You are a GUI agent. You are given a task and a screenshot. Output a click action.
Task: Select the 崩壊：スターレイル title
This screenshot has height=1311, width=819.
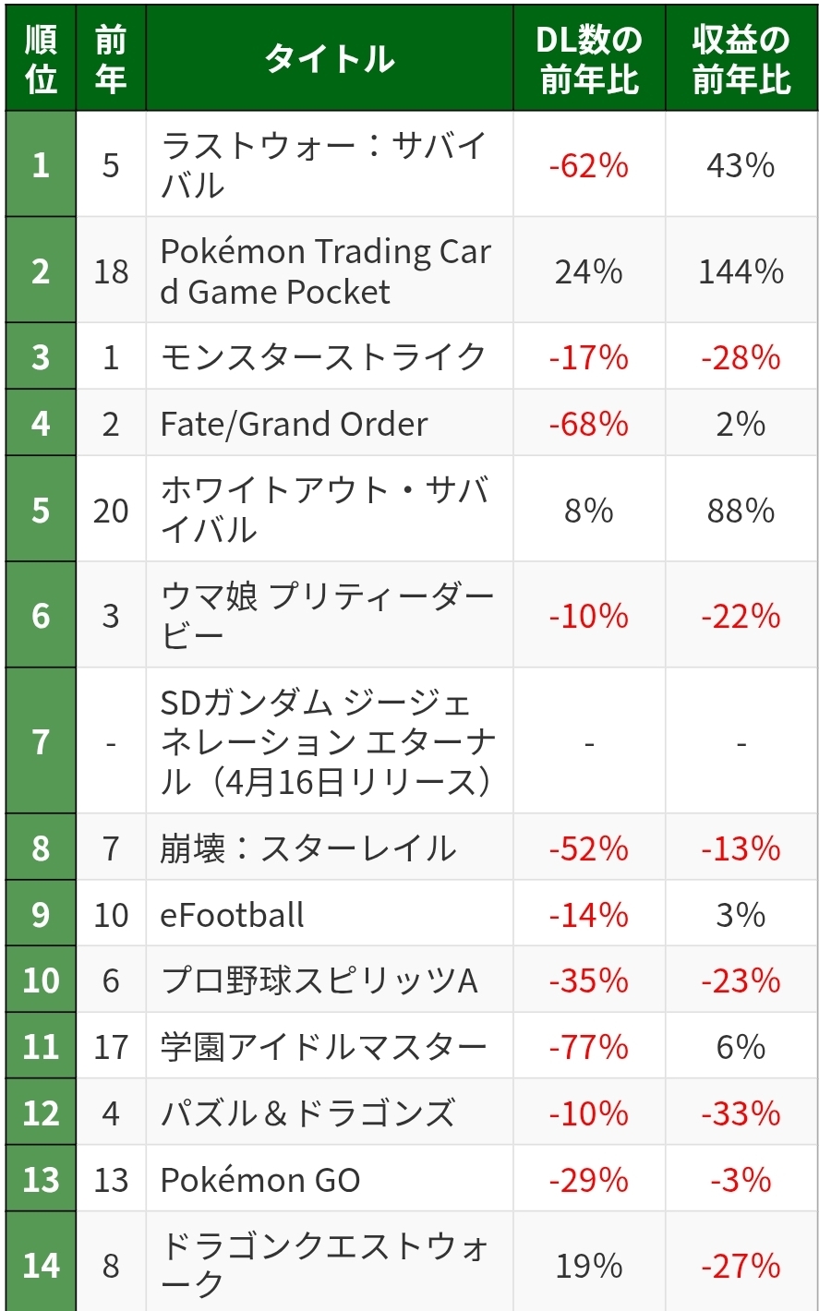307,848
